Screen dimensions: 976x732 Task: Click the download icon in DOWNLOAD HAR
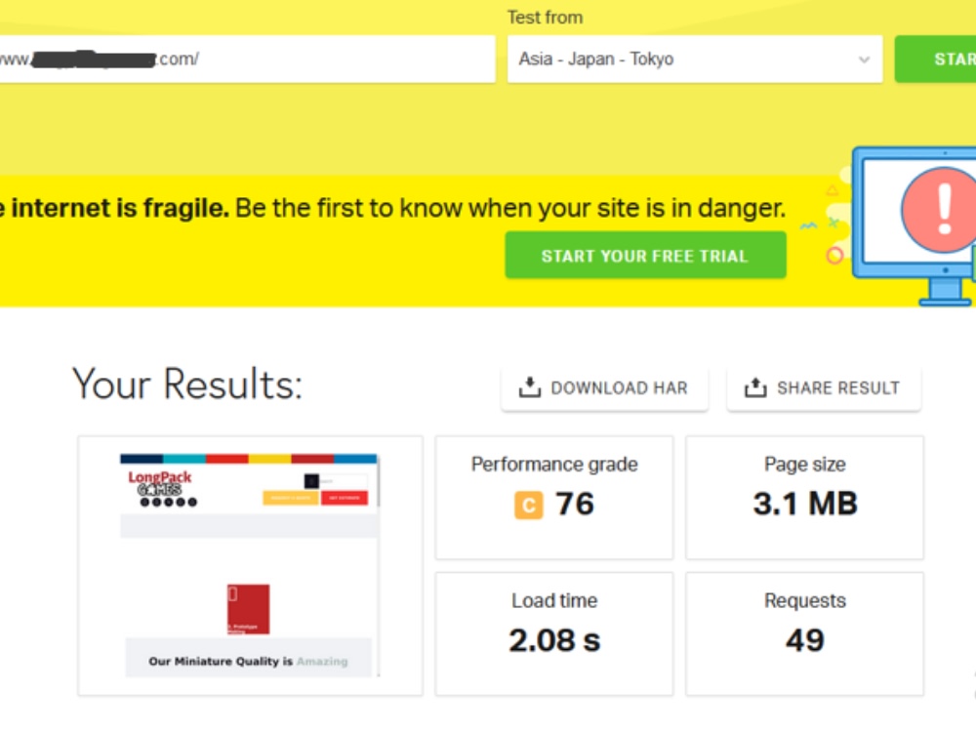coord(530,387)
